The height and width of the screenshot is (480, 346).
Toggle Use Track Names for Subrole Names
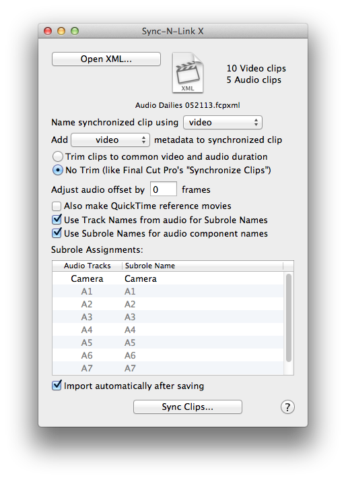[x=57, y=220]
